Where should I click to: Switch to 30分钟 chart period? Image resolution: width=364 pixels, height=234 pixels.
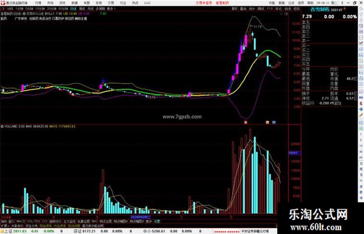52,8
